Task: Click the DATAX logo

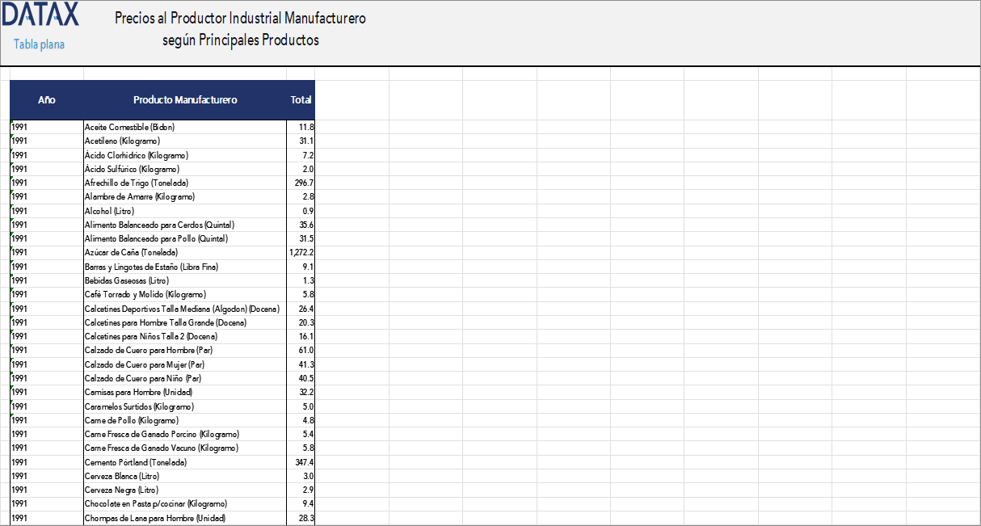Action: pos(40,15)
